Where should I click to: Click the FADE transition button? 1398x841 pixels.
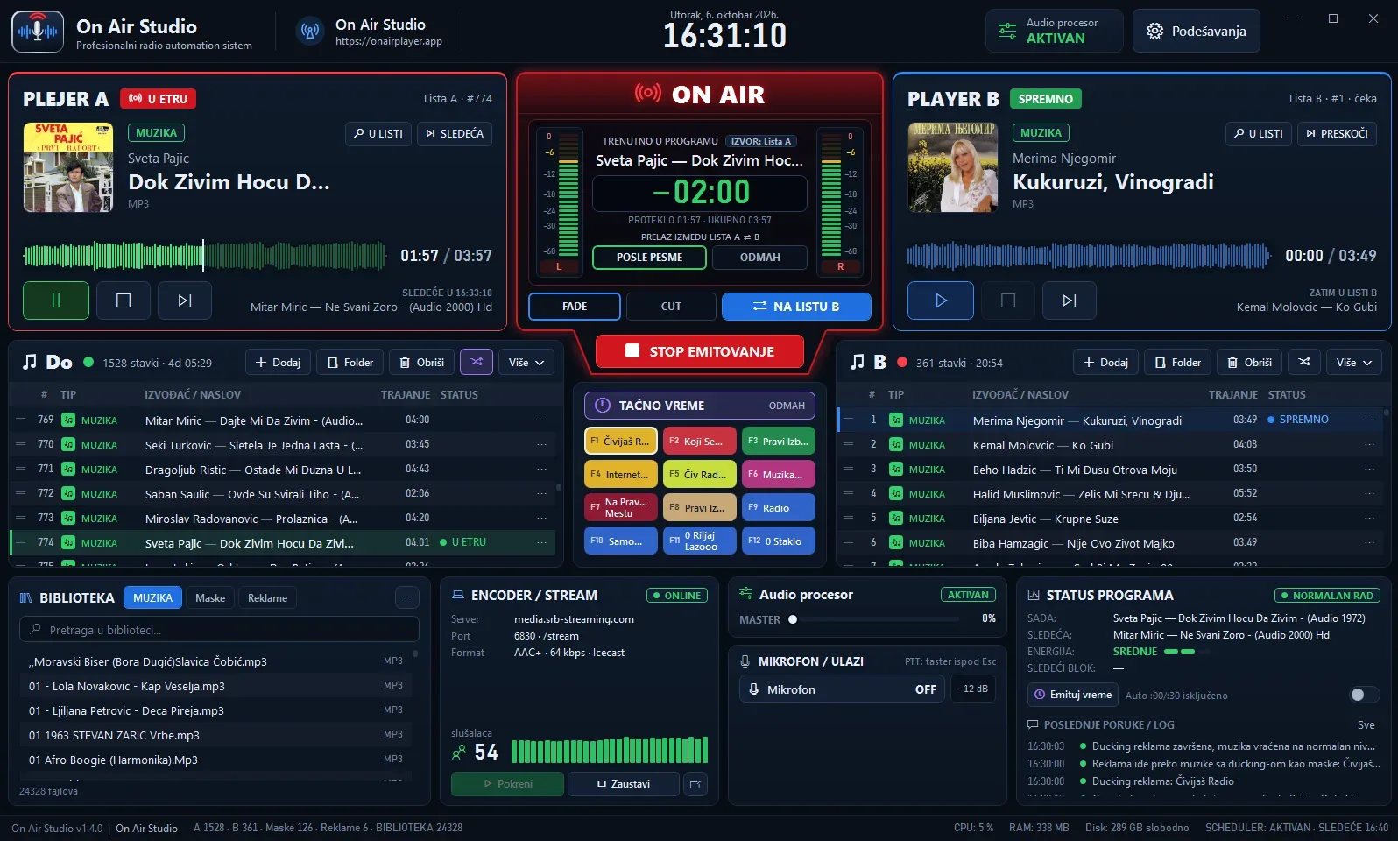(575, 307)
